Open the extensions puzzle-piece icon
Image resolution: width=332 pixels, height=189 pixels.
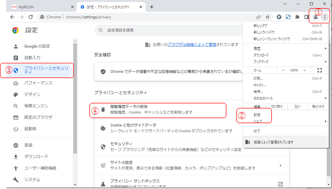click(x=297, y=17)
